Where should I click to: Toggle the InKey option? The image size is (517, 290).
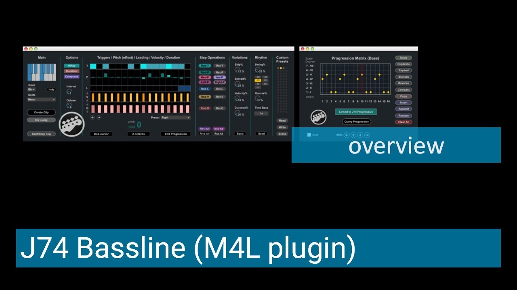point(71,66)
